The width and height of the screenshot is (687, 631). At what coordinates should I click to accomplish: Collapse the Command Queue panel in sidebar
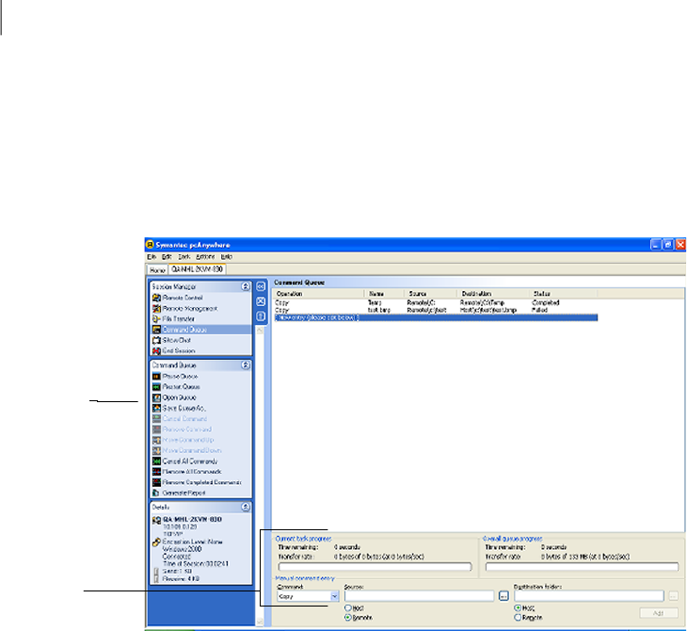246,364
